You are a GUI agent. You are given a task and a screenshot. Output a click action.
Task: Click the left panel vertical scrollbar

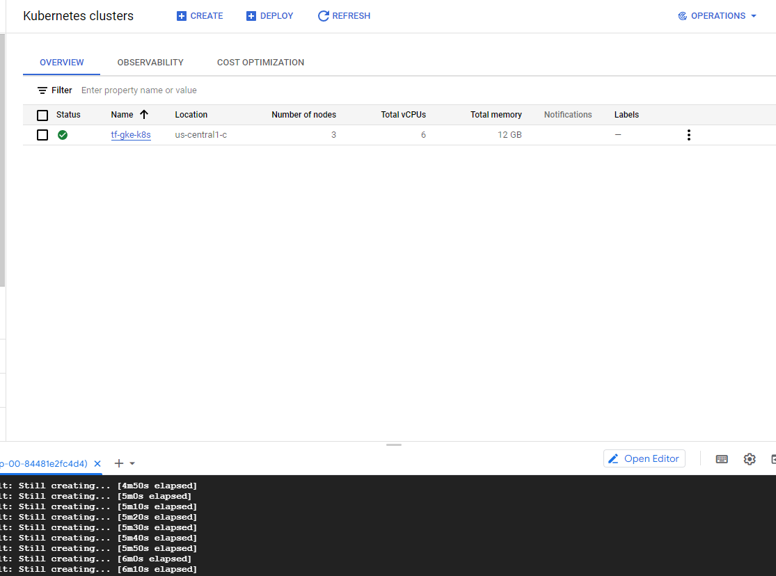click(3, 160)
